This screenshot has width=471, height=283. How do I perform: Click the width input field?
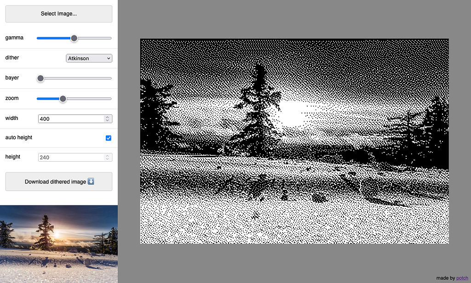69,119
